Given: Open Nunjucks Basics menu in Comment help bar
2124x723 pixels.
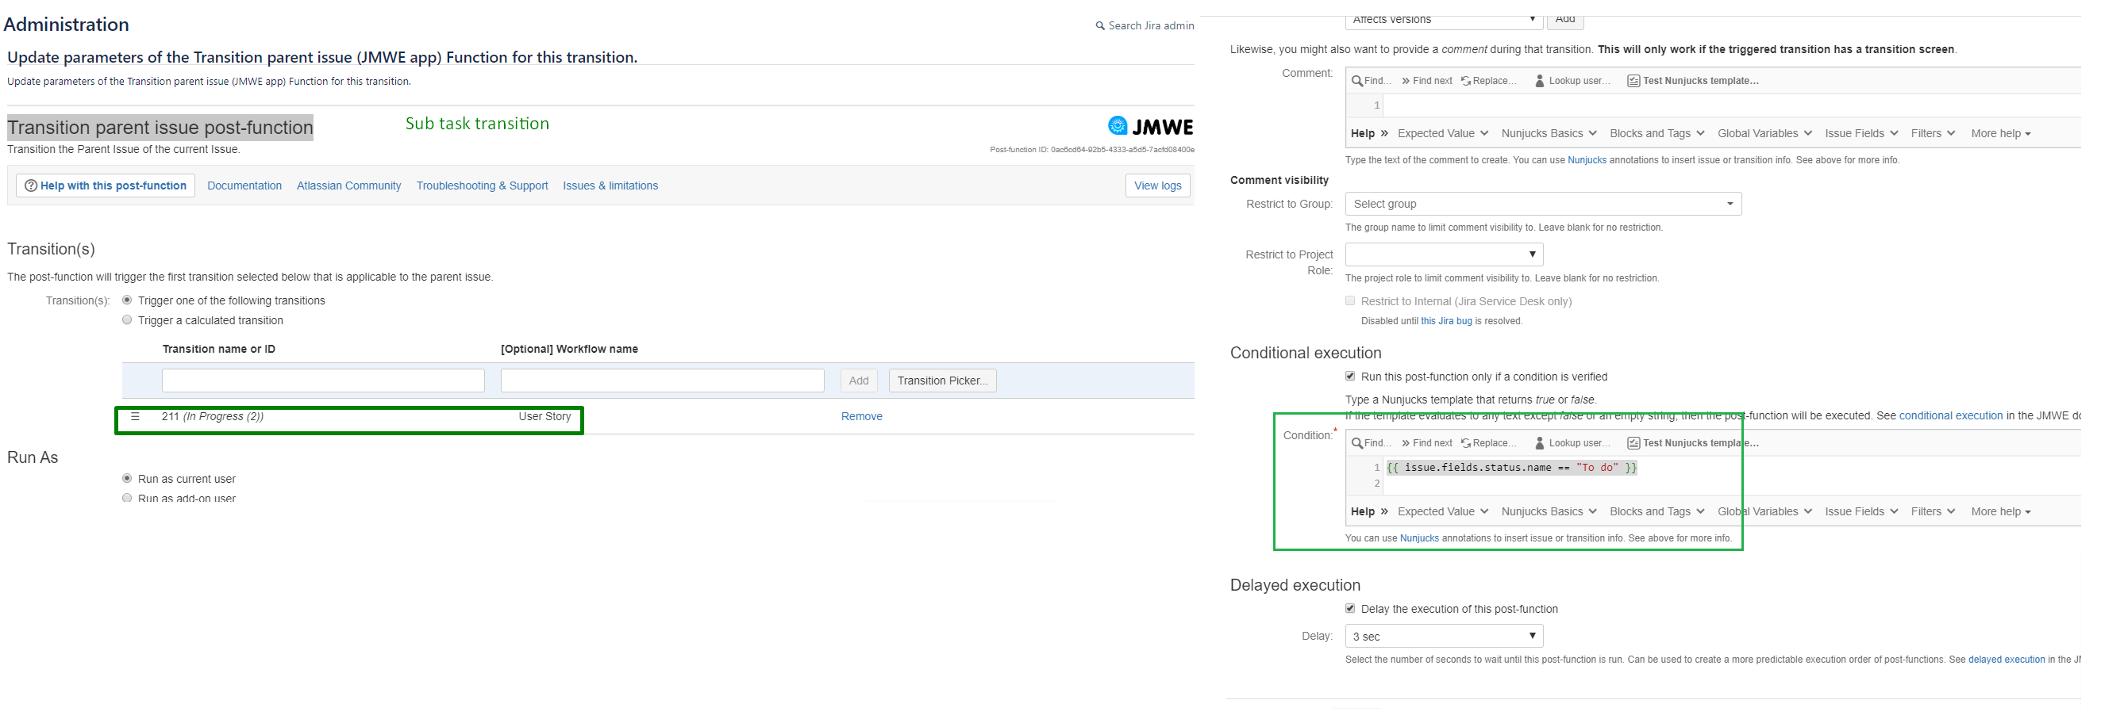Looking at the screenshot, I should tap(1549, 133).
